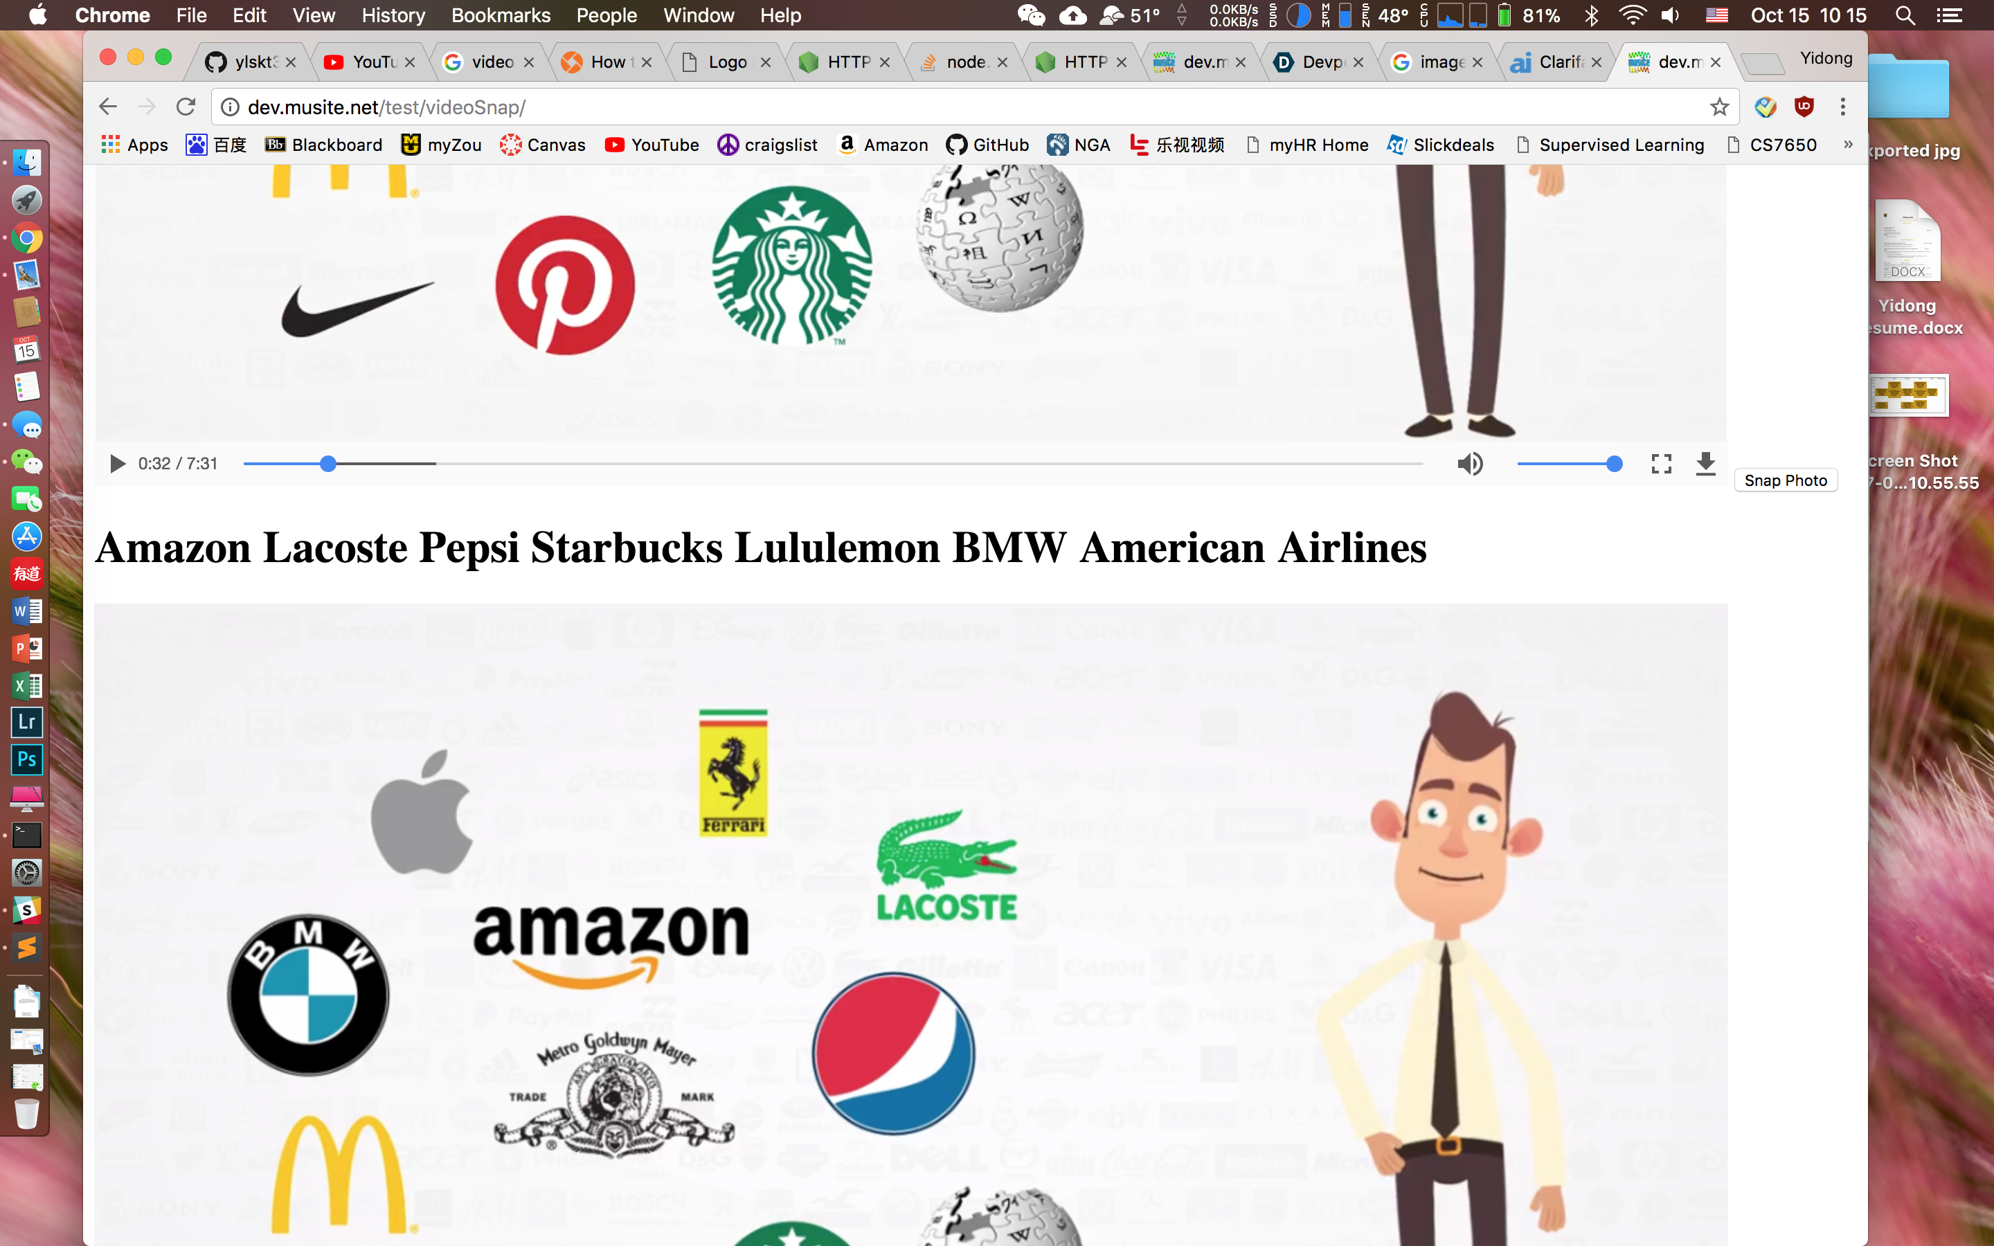Open Notification Center list icon
The image size is (1994, 1246).
tap(1949, 15)
